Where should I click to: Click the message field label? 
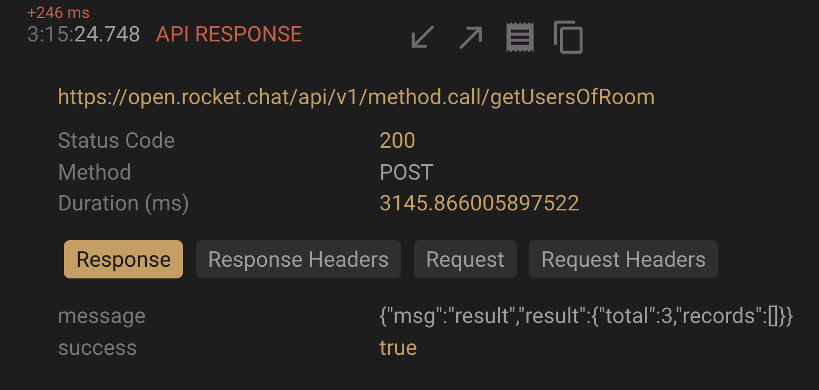point(102,316)
